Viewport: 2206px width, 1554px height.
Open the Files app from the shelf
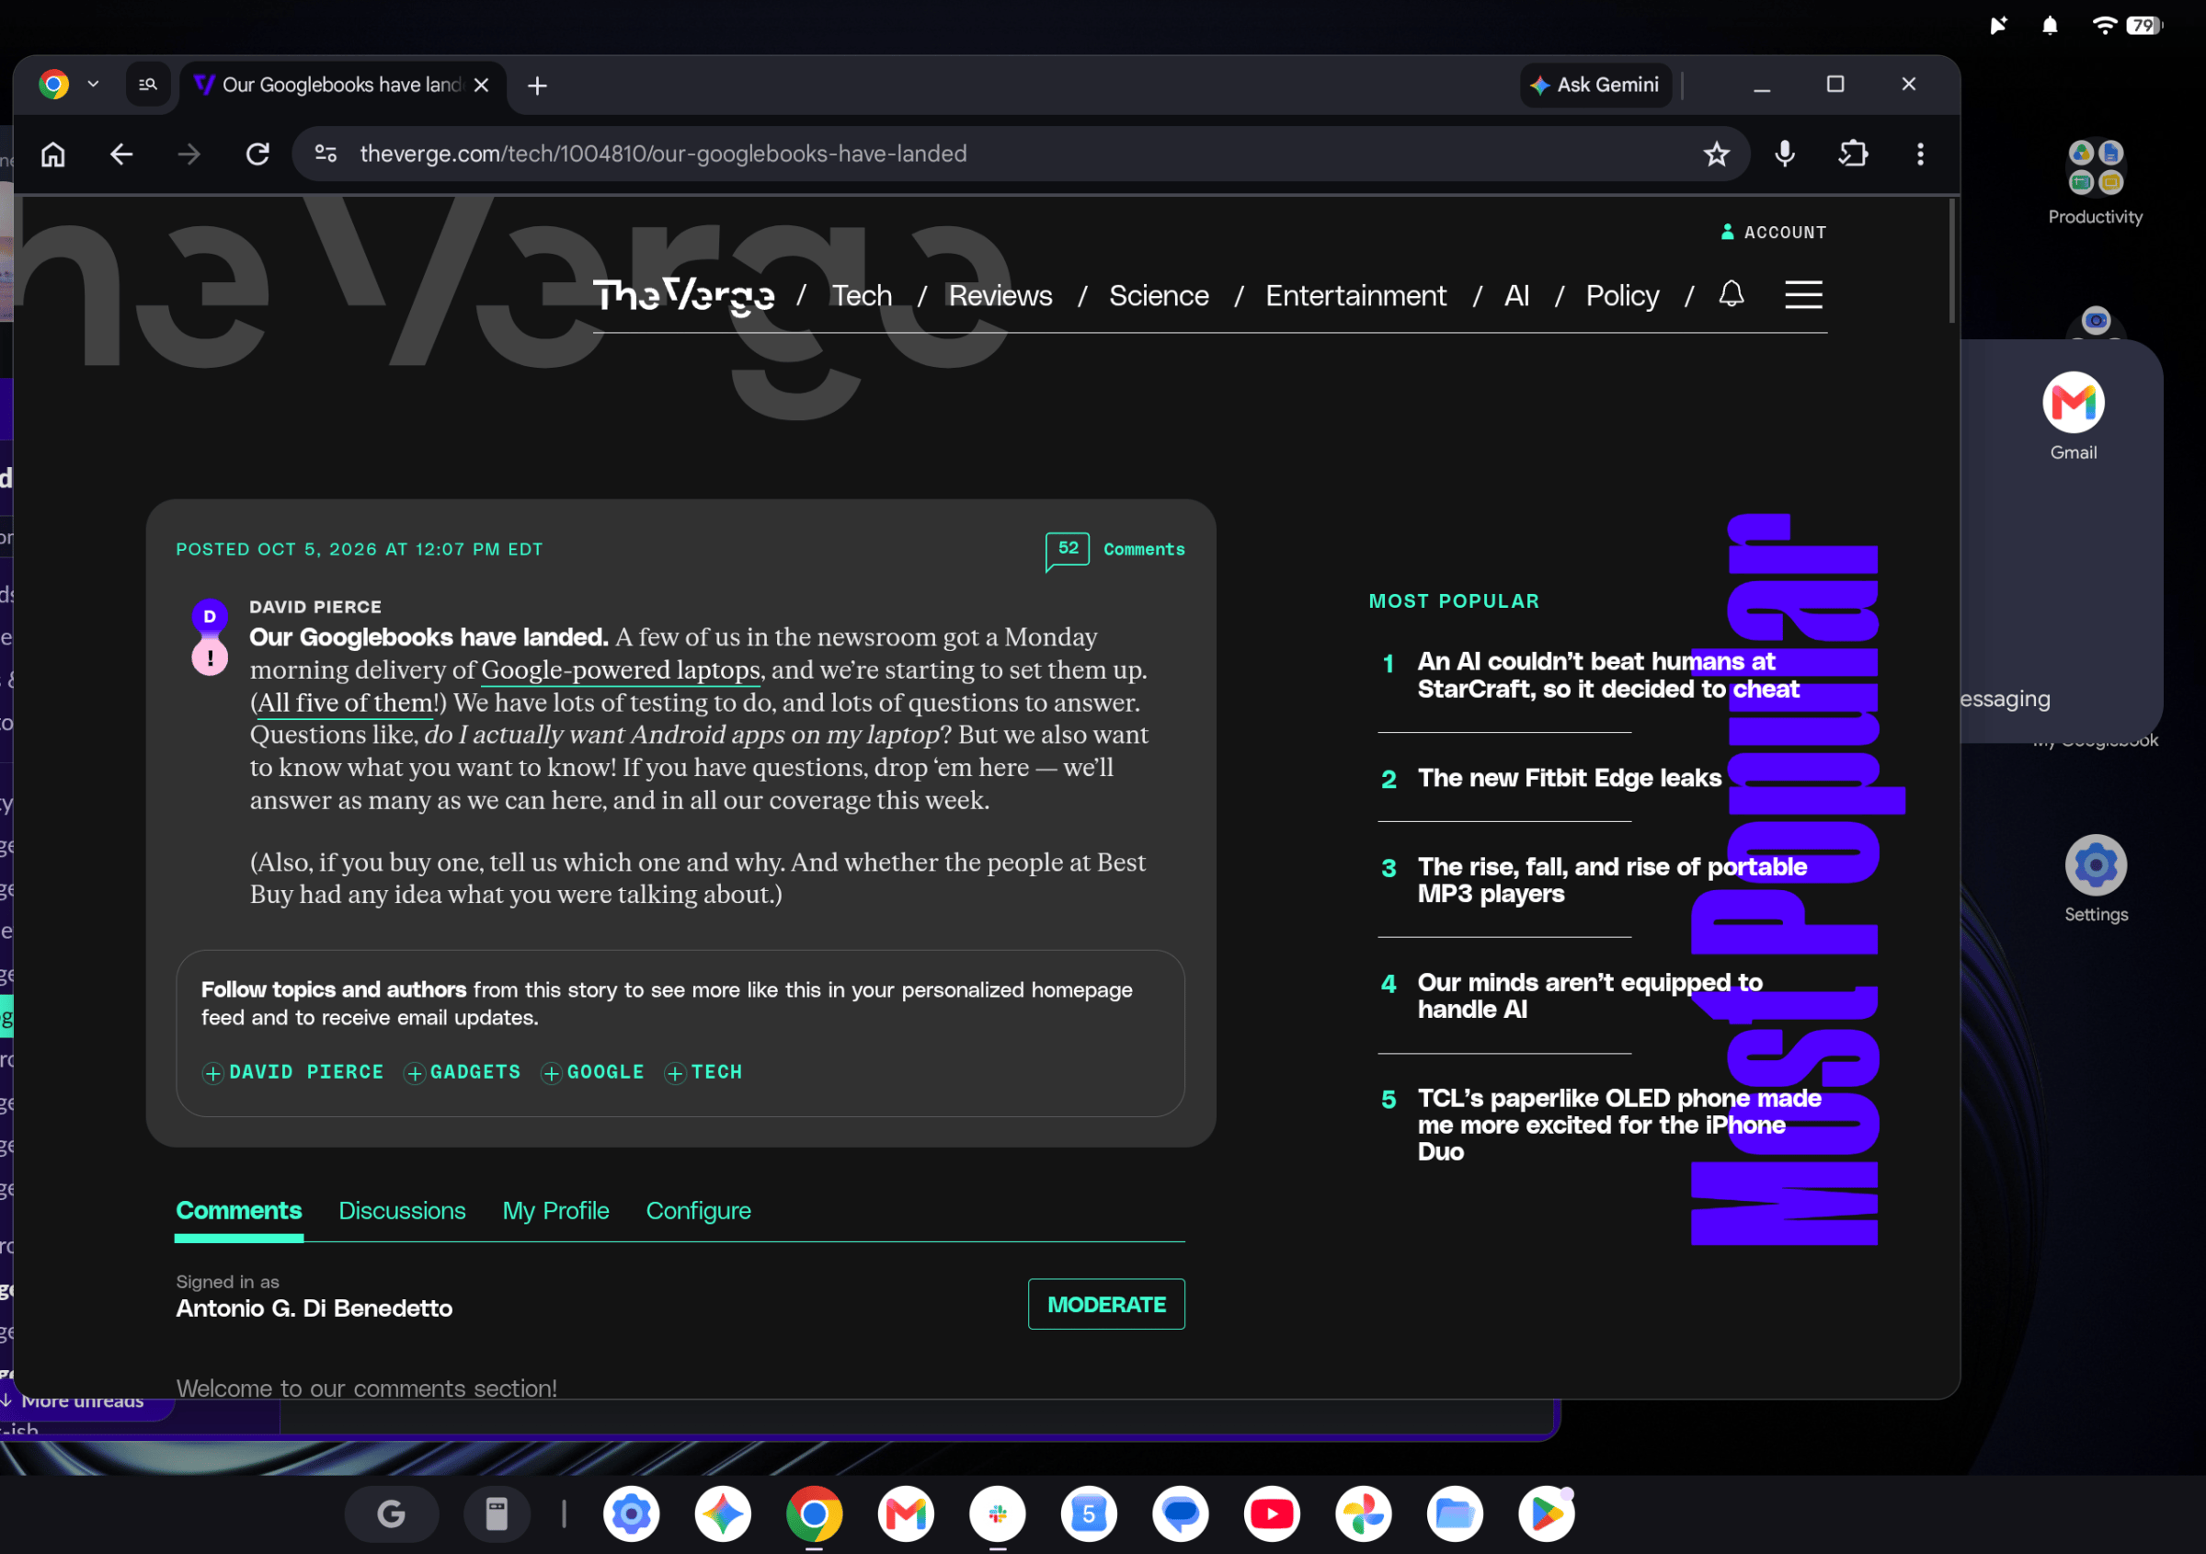(1455, 1514)
